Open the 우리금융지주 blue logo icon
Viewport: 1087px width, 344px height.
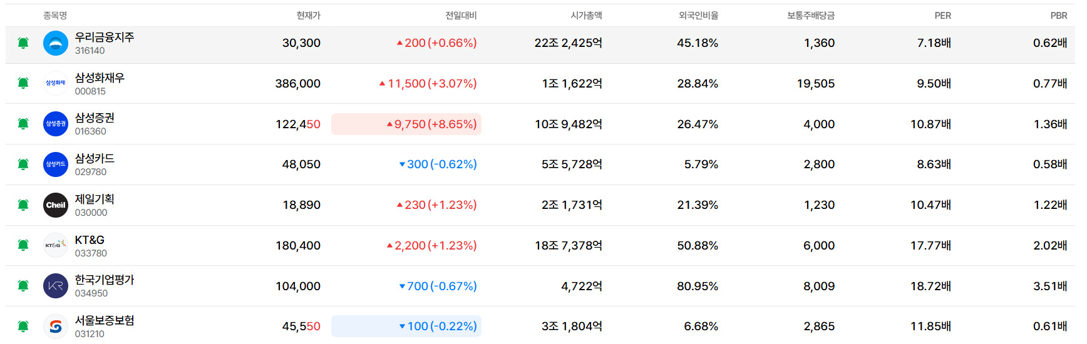pyautogui.click(x=56, y=43)
